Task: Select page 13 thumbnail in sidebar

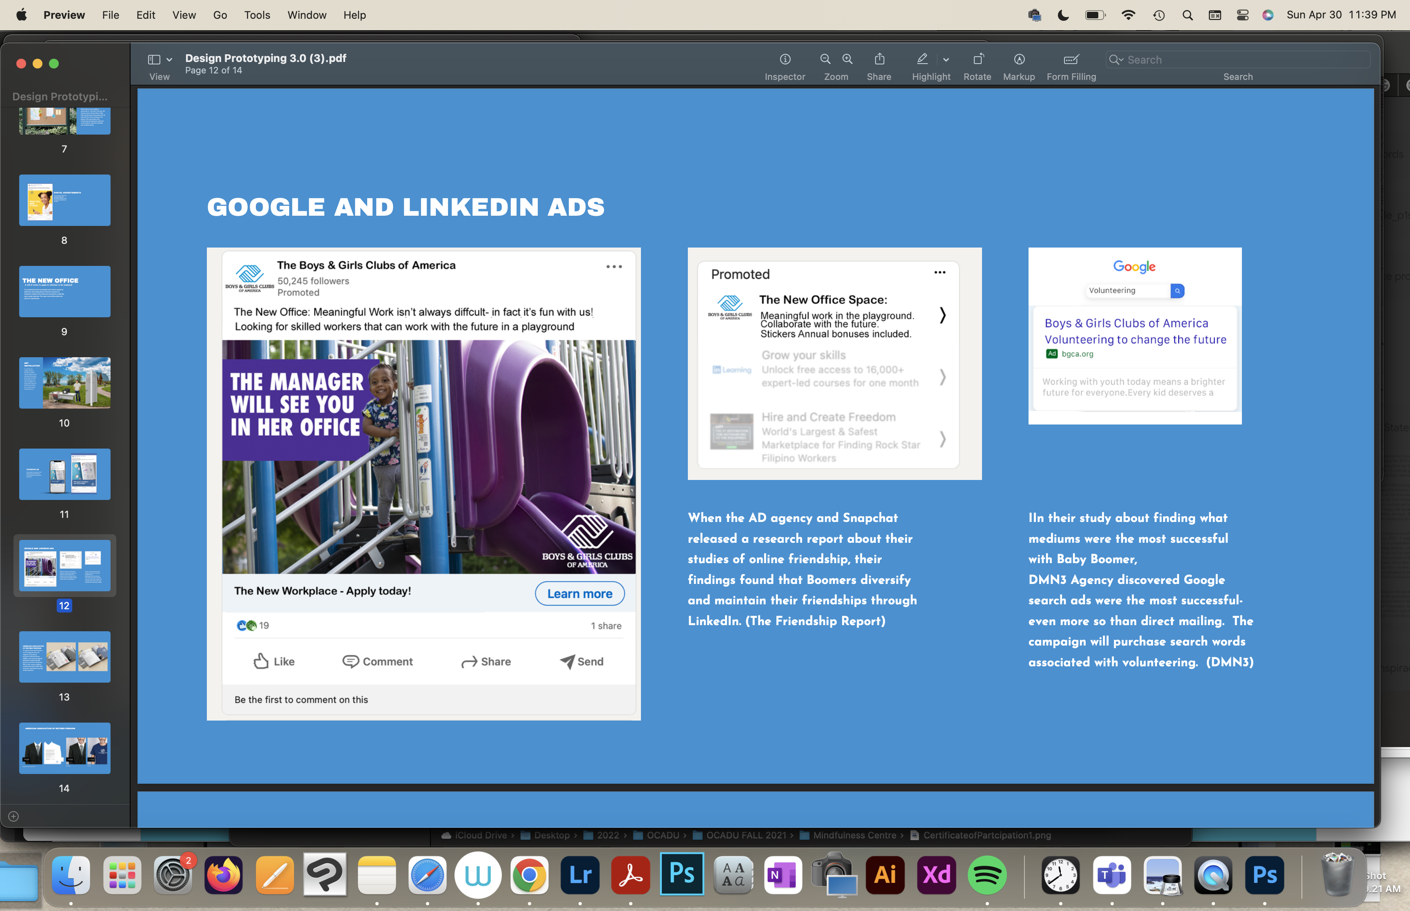Action: [x=64, y=657]
